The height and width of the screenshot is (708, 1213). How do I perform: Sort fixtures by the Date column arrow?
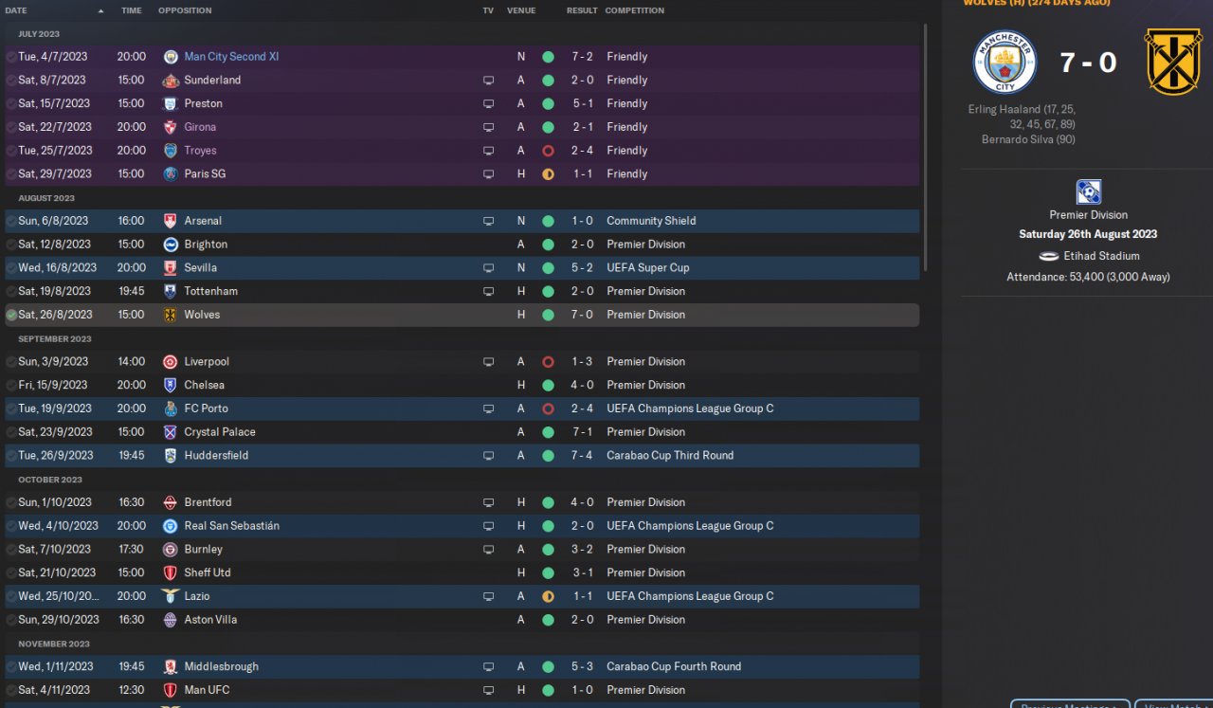pos(101,11)
